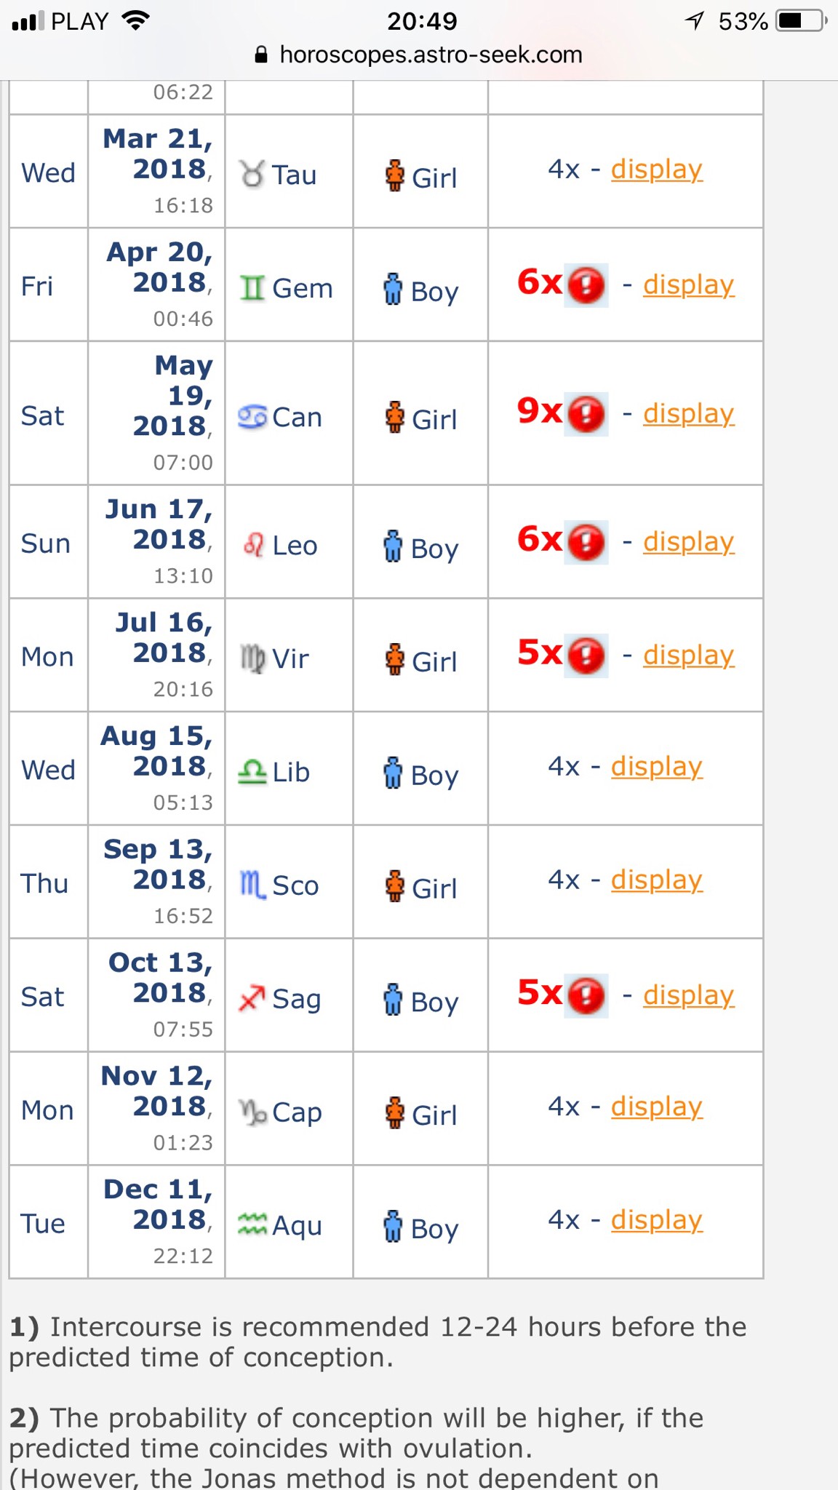Click the red warning icon for Apr 20
Image resolution: width=838 pixels, height=1490 pixels.
586,285
